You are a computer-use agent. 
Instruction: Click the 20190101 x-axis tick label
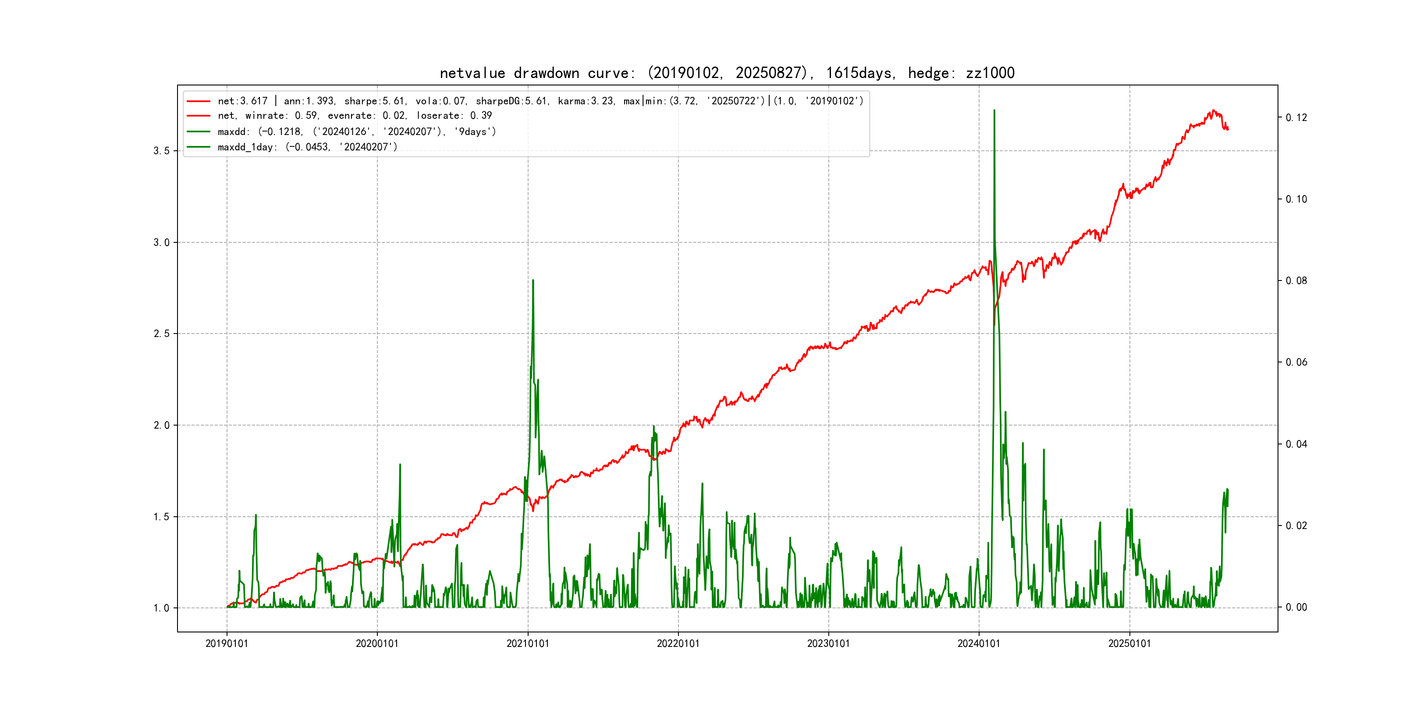pos(227,644)
